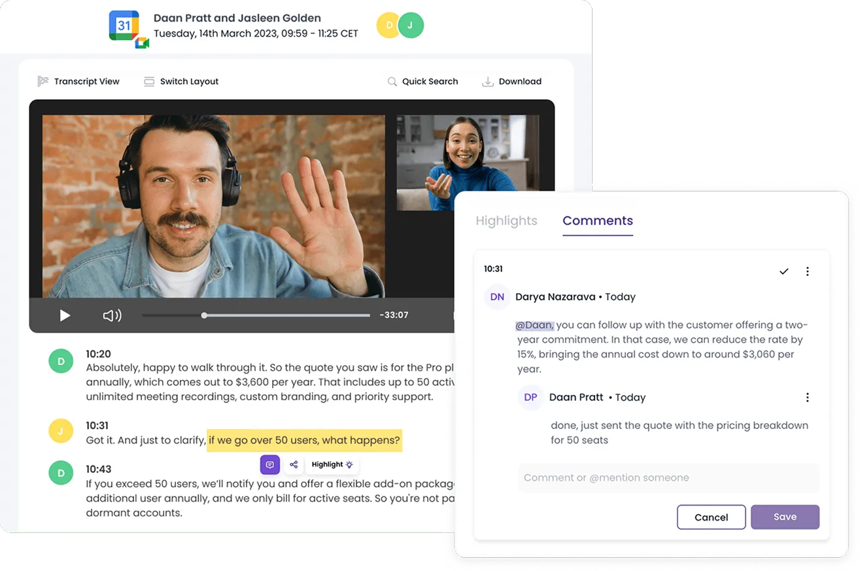Click the yellow D participant avatar in header

tap(388, 26)
